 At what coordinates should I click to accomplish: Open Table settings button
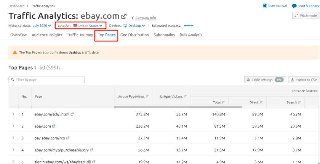tap(265, 80)
